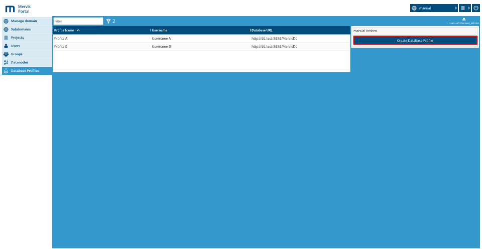Click the manual\manual_admin user label

(x=464, y=24)
